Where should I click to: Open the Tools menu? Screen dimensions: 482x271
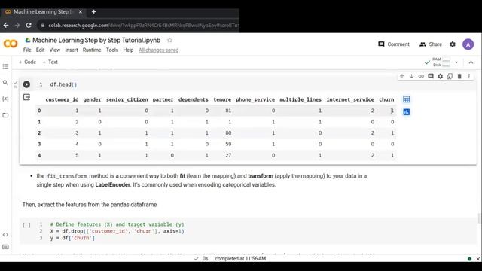112,50
